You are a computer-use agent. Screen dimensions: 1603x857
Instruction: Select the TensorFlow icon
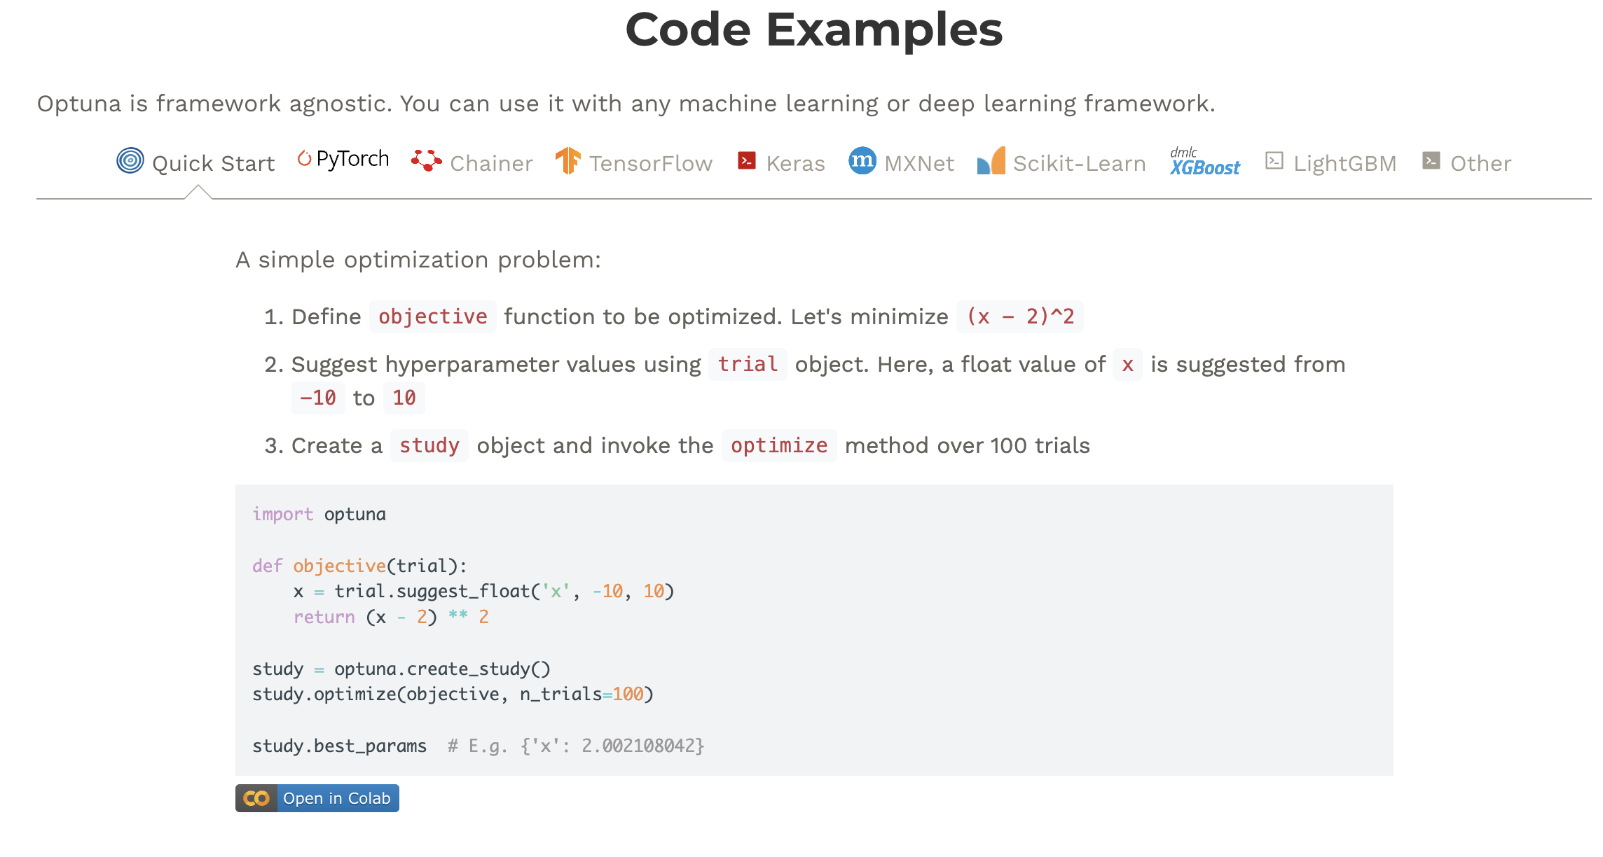567,161
